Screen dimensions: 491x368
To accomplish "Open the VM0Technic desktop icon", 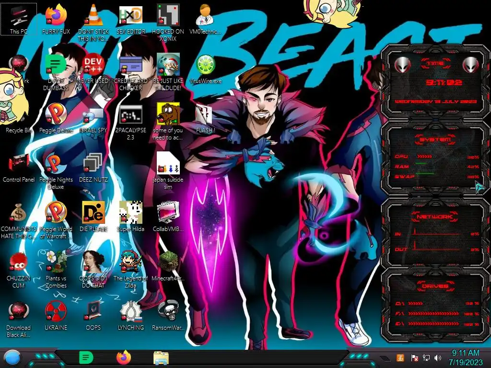I will pos(205,19).
